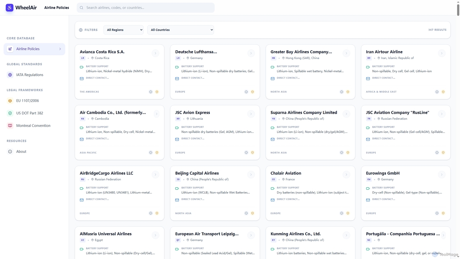Click orange shield badge on Avianca Costa Rica card
This screenshot has width=460, height=259.
[x=157, y=92]
